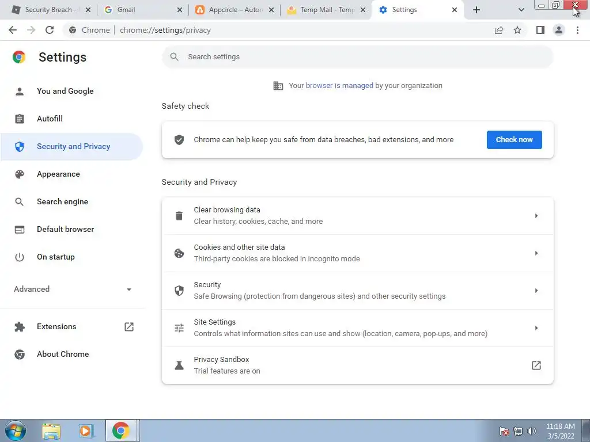Click Chrome icon in taskbar

[x=121, y=430]
